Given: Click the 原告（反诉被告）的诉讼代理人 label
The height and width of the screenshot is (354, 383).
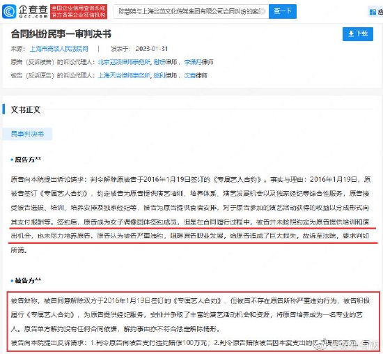Looking at the screenshot, I should click(52, 62).
